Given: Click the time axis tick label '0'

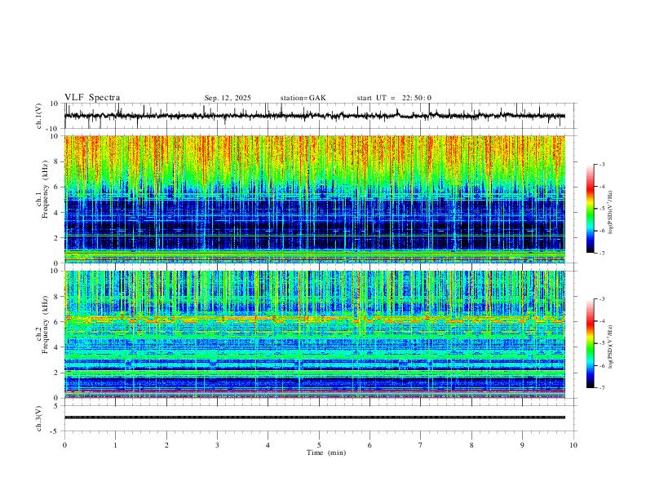Looking at the screenshot, I should click(x=64, y=445).
